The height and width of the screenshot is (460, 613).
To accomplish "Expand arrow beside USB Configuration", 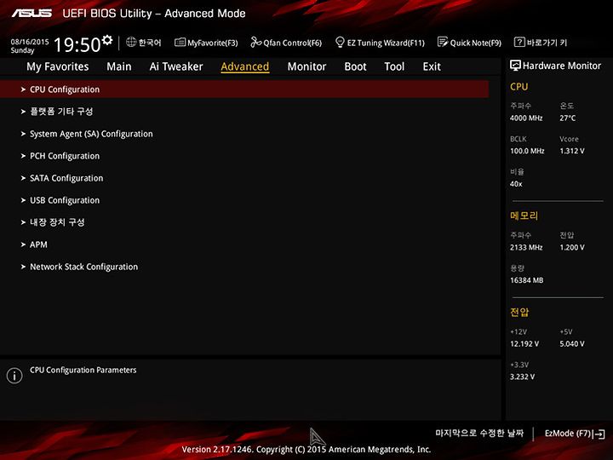I will coord(23,200).
